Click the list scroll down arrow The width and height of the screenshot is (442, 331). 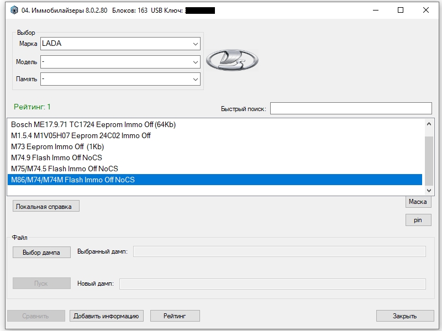tap(429, 191)
